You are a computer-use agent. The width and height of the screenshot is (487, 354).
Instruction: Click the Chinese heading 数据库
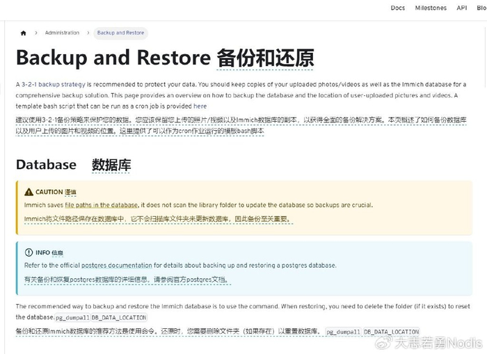click(111, 165)
